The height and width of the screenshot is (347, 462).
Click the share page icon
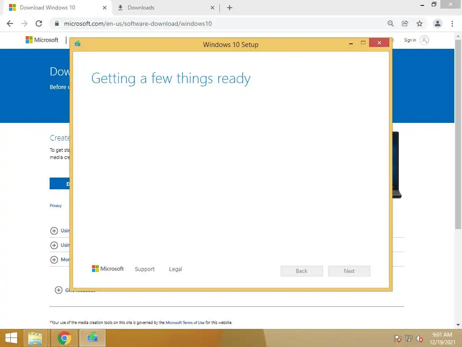pyautogui.click(x=405, y=23)
